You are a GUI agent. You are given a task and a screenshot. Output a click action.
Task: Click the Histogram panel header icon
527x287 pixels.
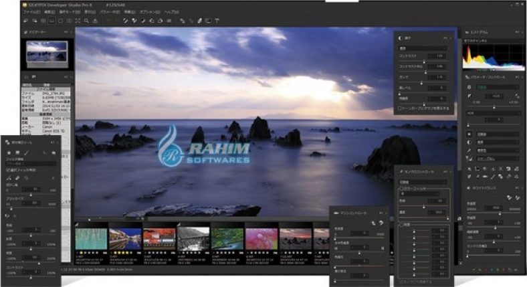(x=467, y=31)
